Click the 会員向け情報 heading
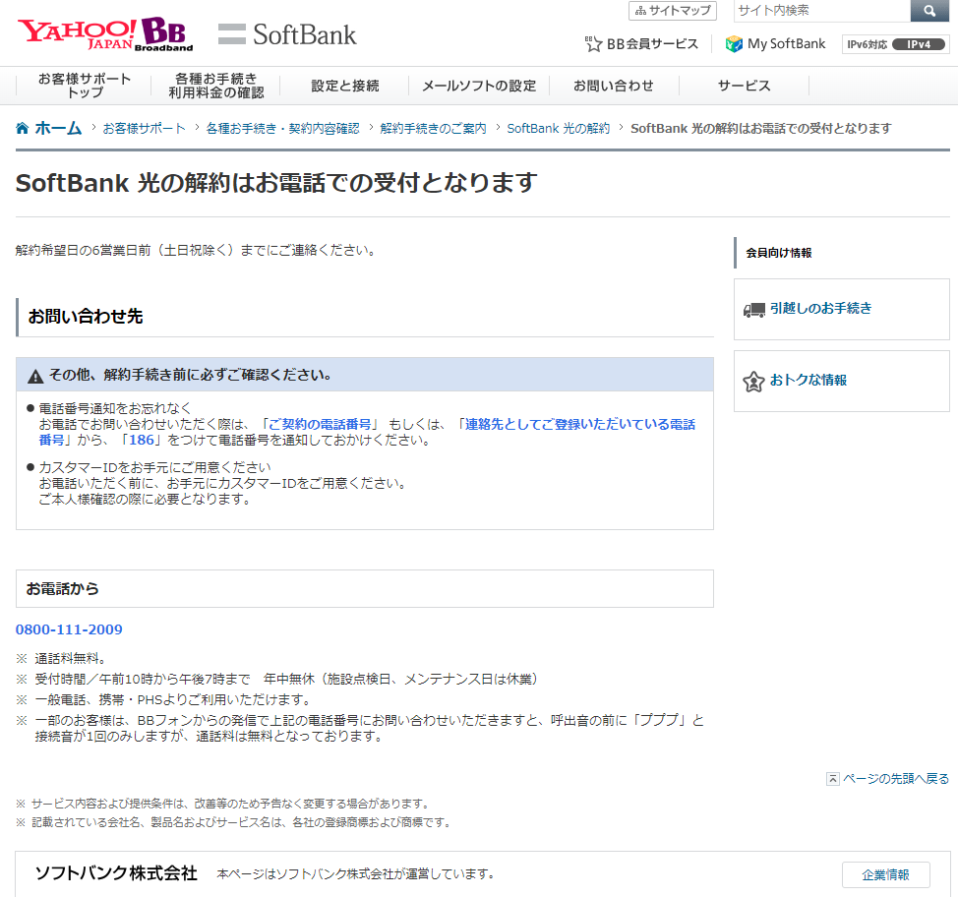The height and width of the screenshot is (897, 958). pyautogui.click(x=778, y=253)
